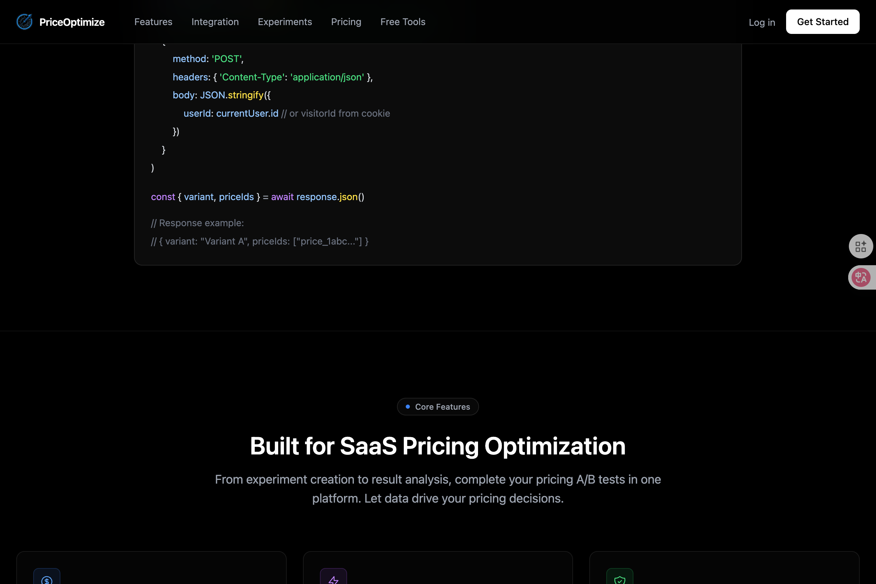Click the PriceOptimize compass logo icon
This screenshot has width=876, height=584.
click(24, 22)
